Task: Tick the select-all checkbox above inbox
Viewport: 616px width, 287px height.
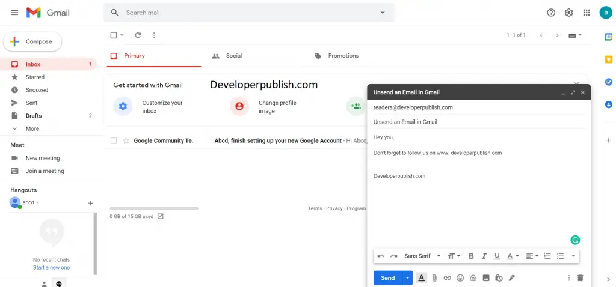Action: point(114,35)
